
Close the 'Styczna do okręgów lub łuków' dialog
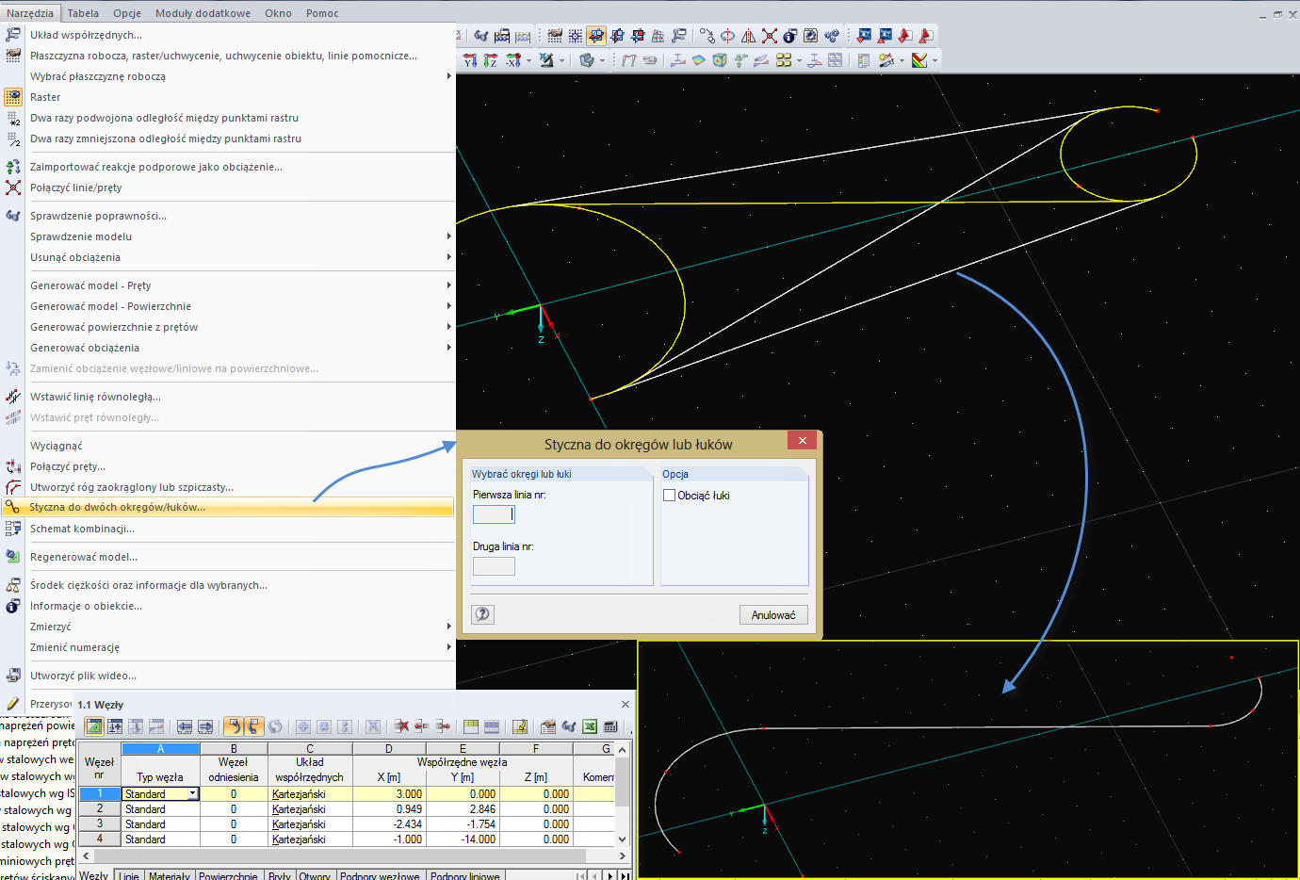click(802, 441)
